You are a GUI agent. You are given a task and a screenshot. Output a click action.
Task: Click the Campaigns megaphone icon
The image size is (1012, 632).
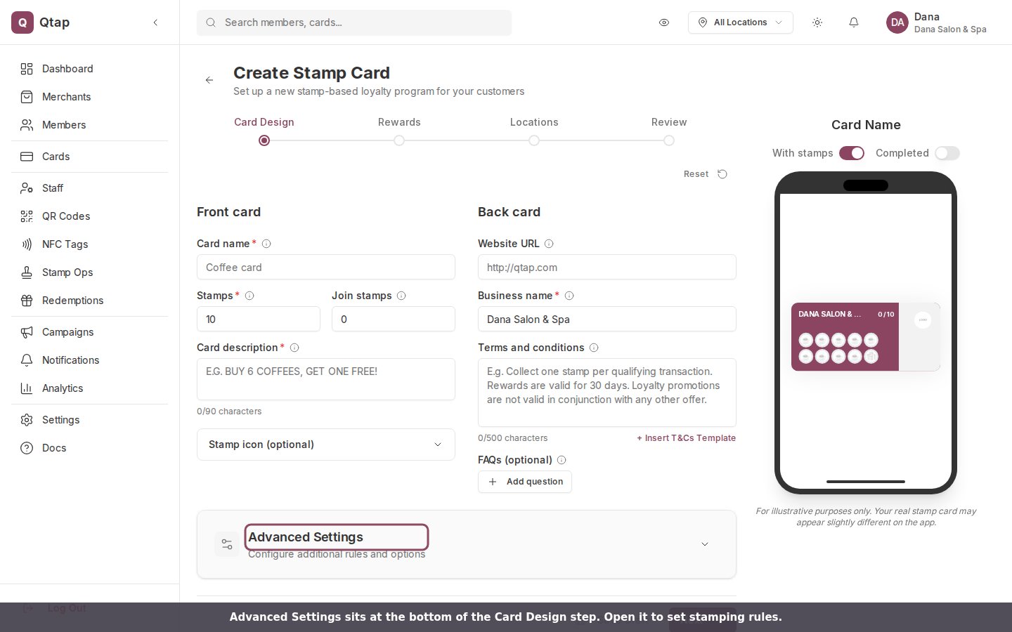point(27,332)
